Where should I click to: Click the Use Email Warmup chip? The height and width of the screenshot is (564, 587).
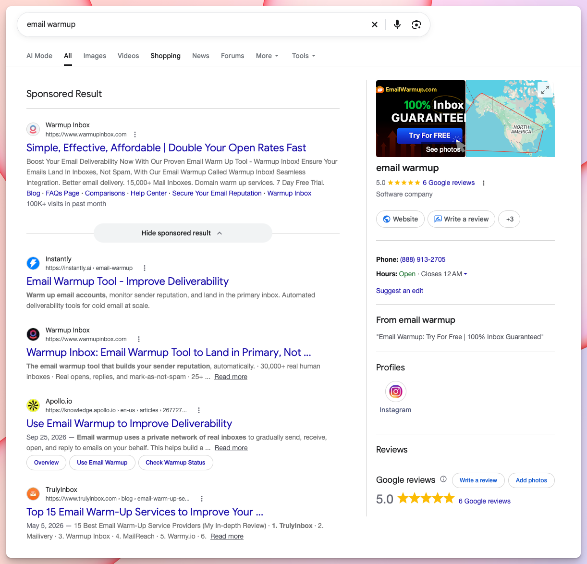(102, 463)
